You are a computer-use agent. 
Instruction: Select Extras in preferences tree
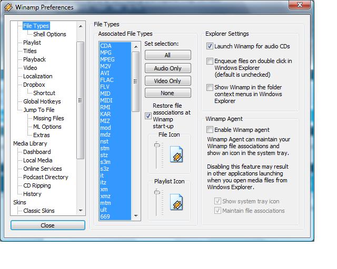point(42,135)
